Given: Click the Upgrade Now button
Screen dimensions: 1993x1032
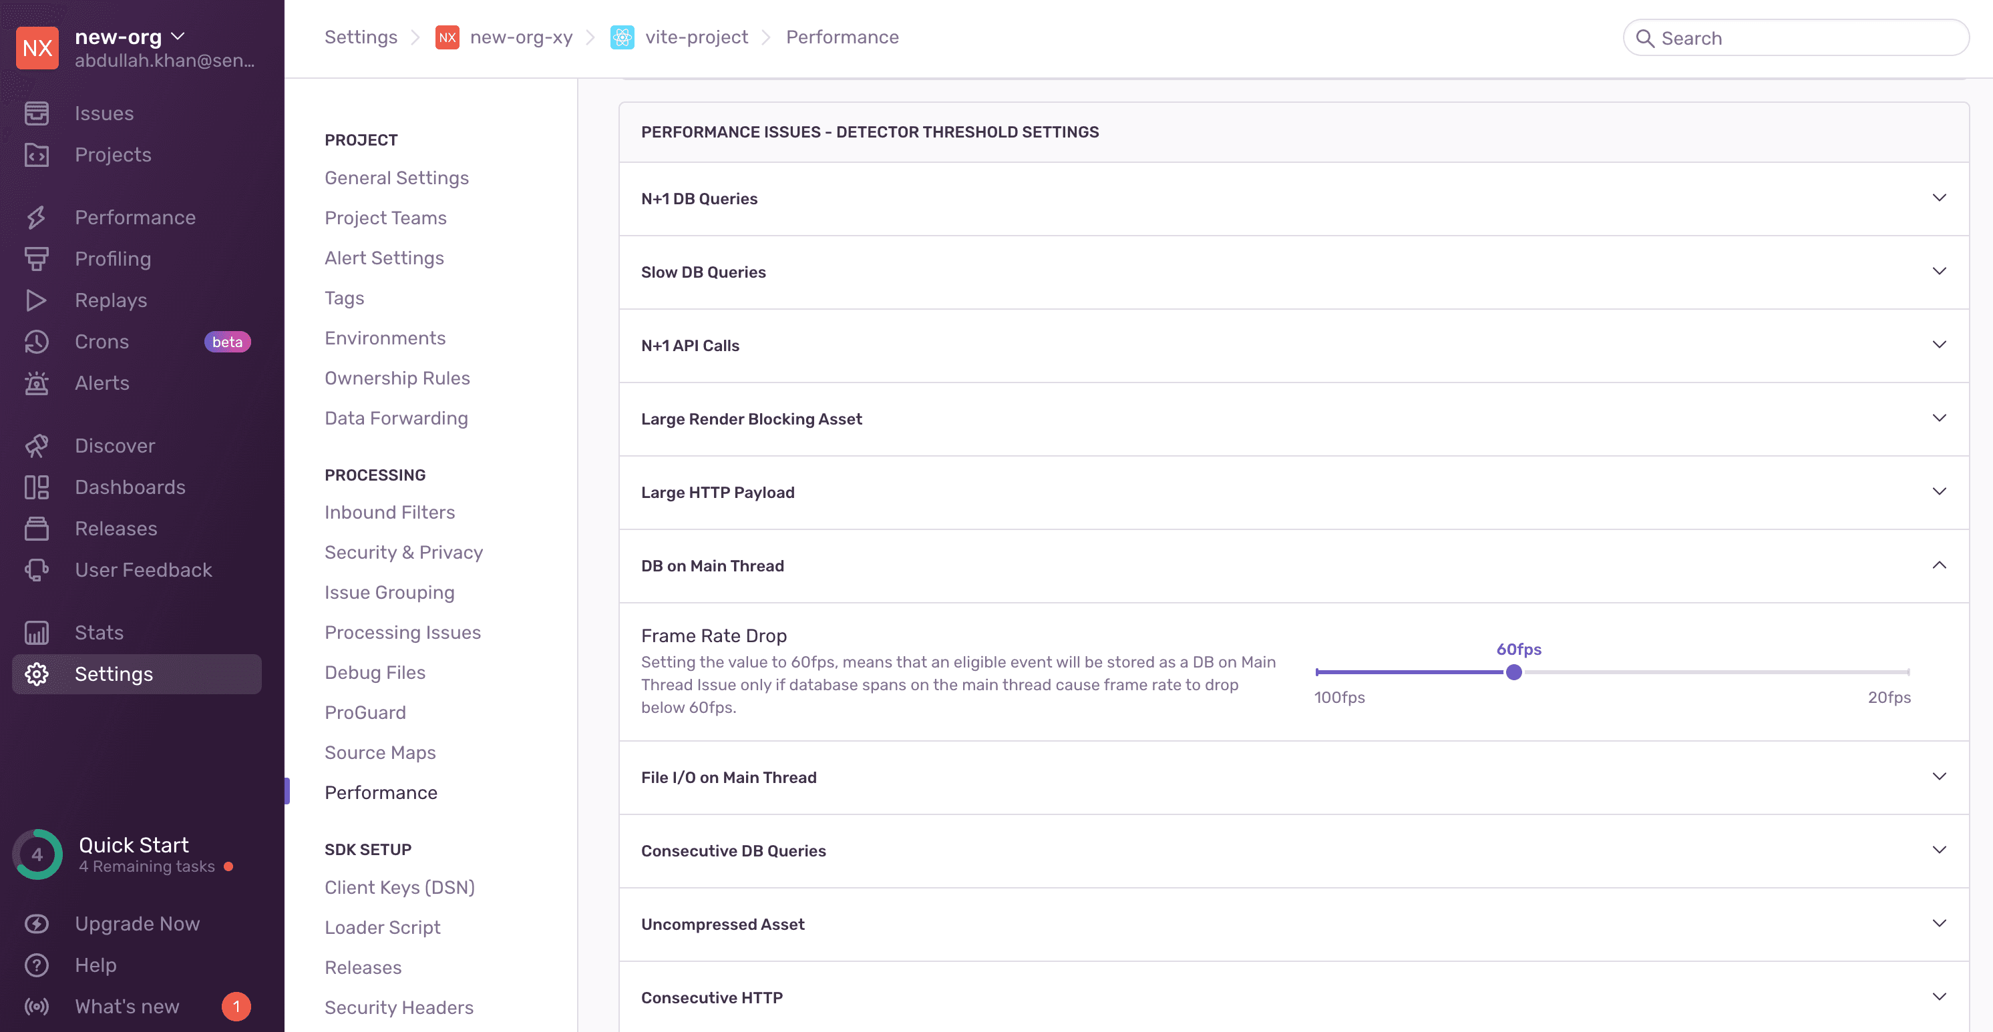Looking at the screenshot, I should (136, 923).
